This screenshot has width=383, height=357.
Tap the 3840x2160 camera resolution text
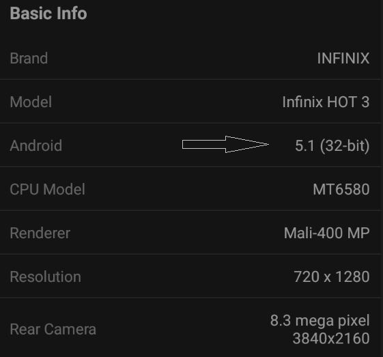(x=331, y=339)
